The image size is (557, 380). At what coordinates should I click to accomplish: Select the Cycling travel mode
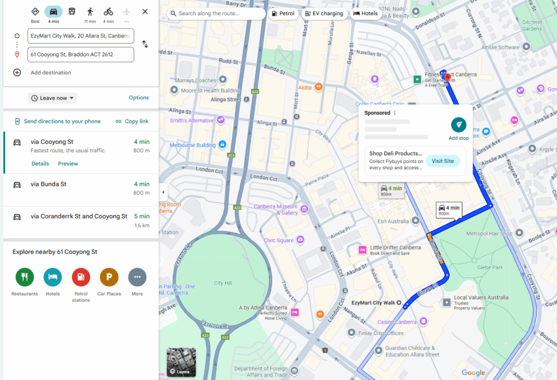(x=108, y=12)
